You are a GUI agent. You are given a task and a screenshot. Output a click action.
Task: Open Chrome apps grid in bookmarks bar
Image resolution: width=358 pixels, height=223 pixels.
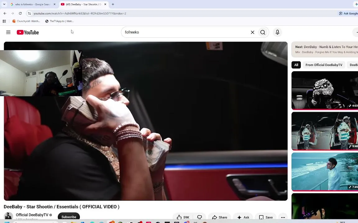[4, 21]
